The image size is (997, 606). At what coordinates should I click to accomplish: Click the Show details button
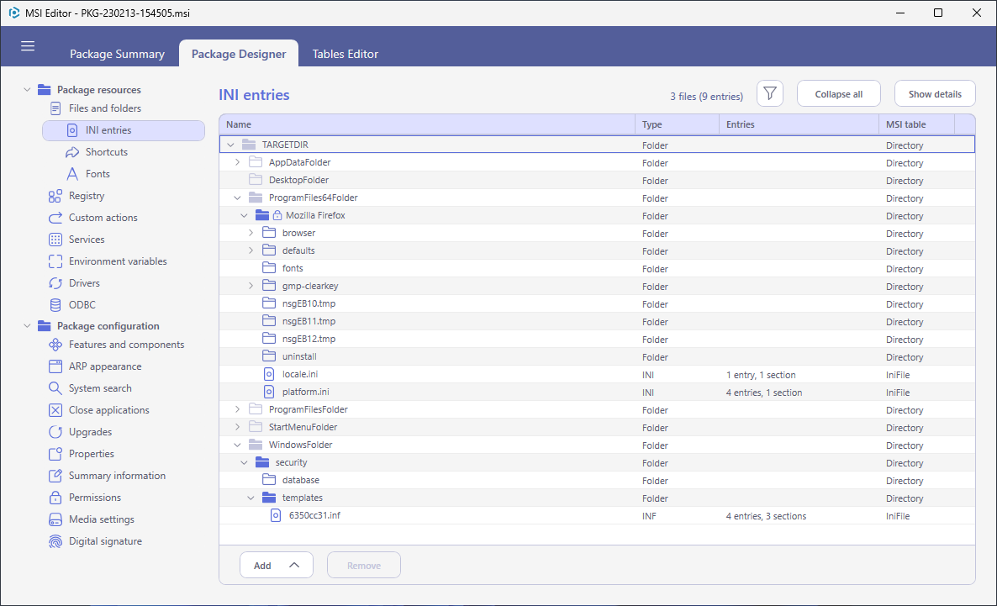(935, 94)
